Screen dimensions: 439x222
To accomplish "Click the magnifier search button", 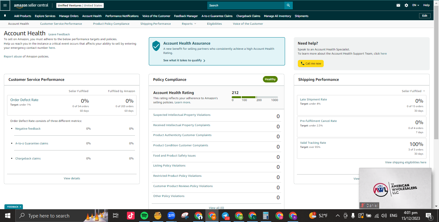I will coord(288,5).
